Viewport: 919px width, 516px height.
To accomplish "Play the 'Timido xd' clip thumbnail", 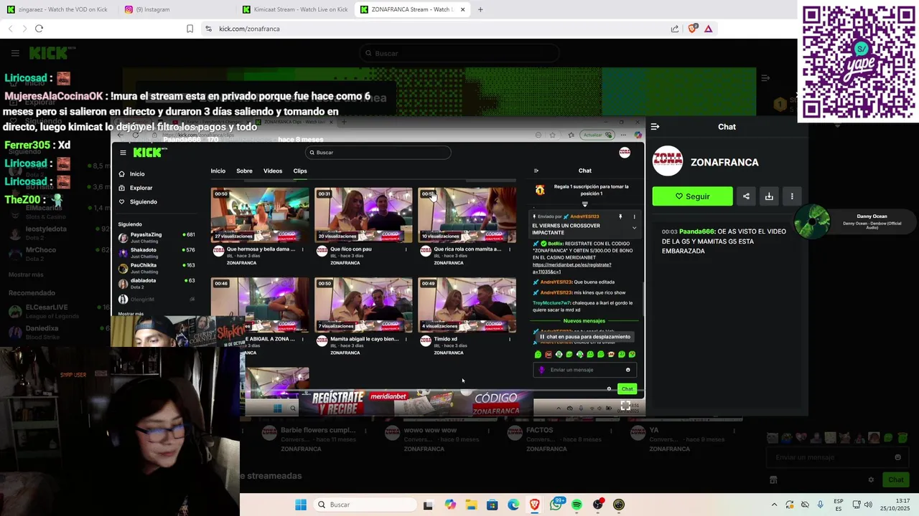I will point(467,305).
